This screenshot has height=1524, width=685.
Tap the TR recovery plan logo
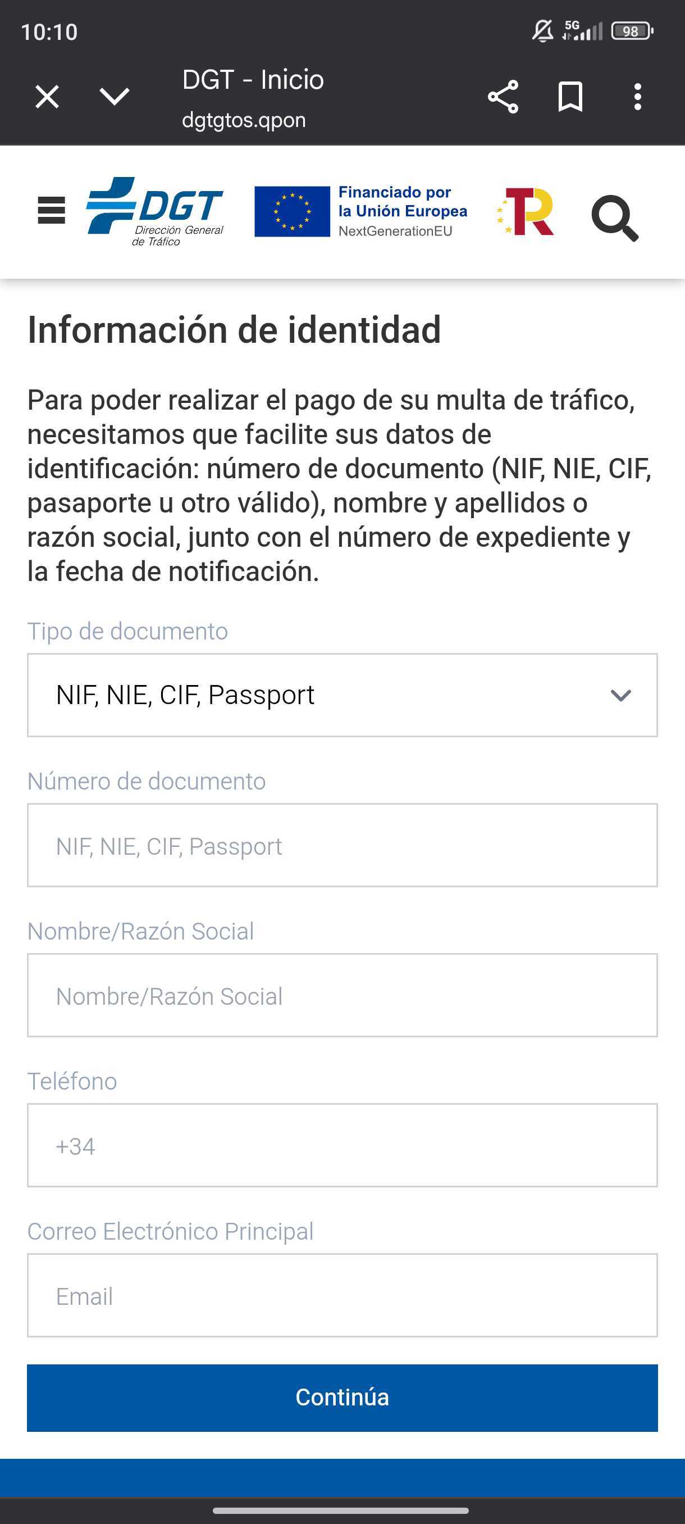[526, 211]
